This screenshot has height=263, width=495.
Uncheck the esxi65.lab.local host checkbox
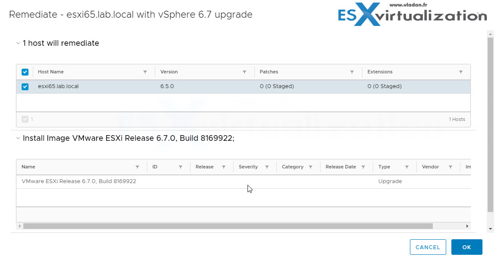(x=25, y=86)
